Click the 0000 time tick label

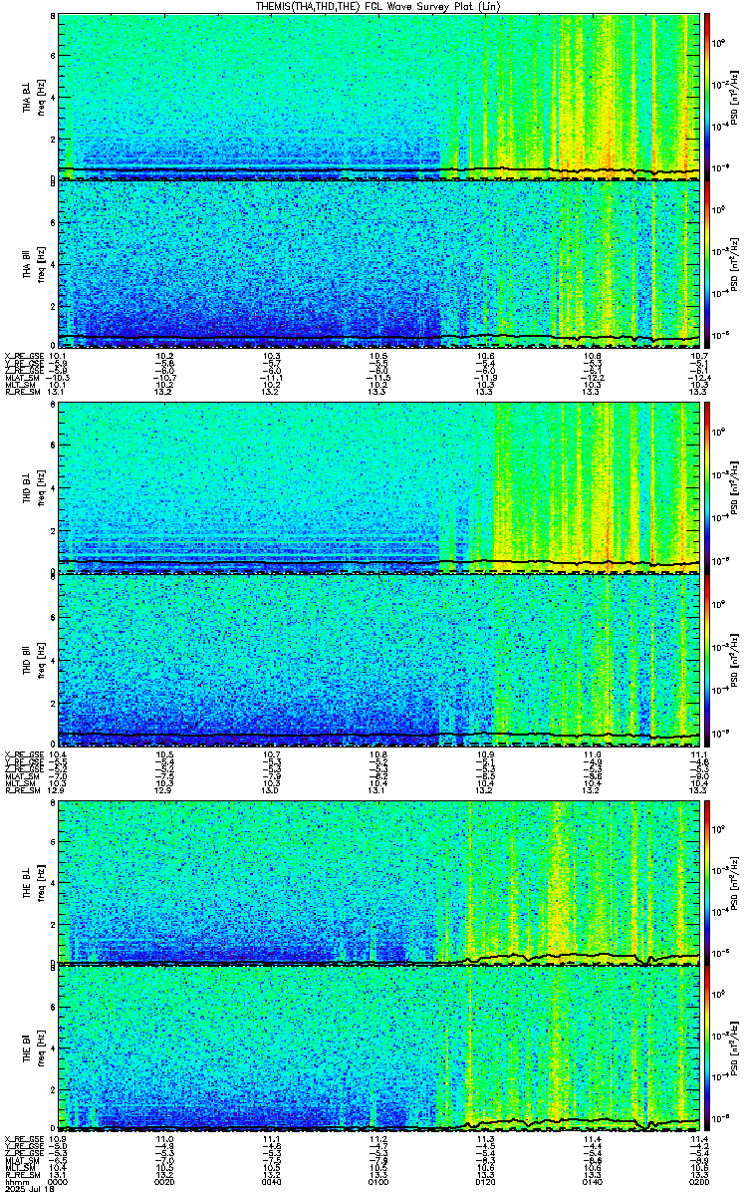59,1180
